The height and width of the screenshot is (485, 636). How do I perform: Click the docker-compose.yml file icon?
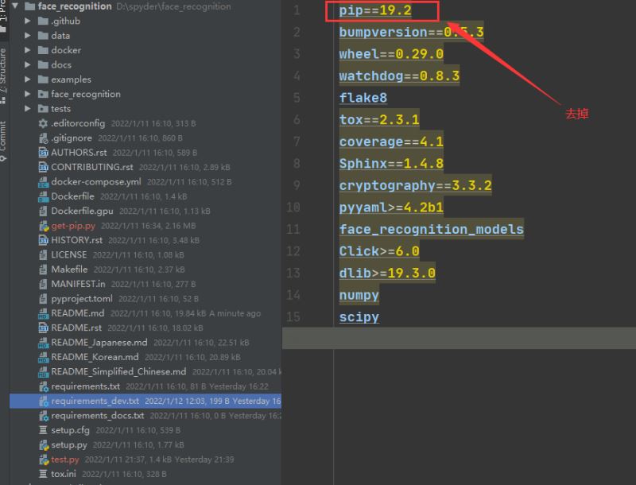coord(44,182)
